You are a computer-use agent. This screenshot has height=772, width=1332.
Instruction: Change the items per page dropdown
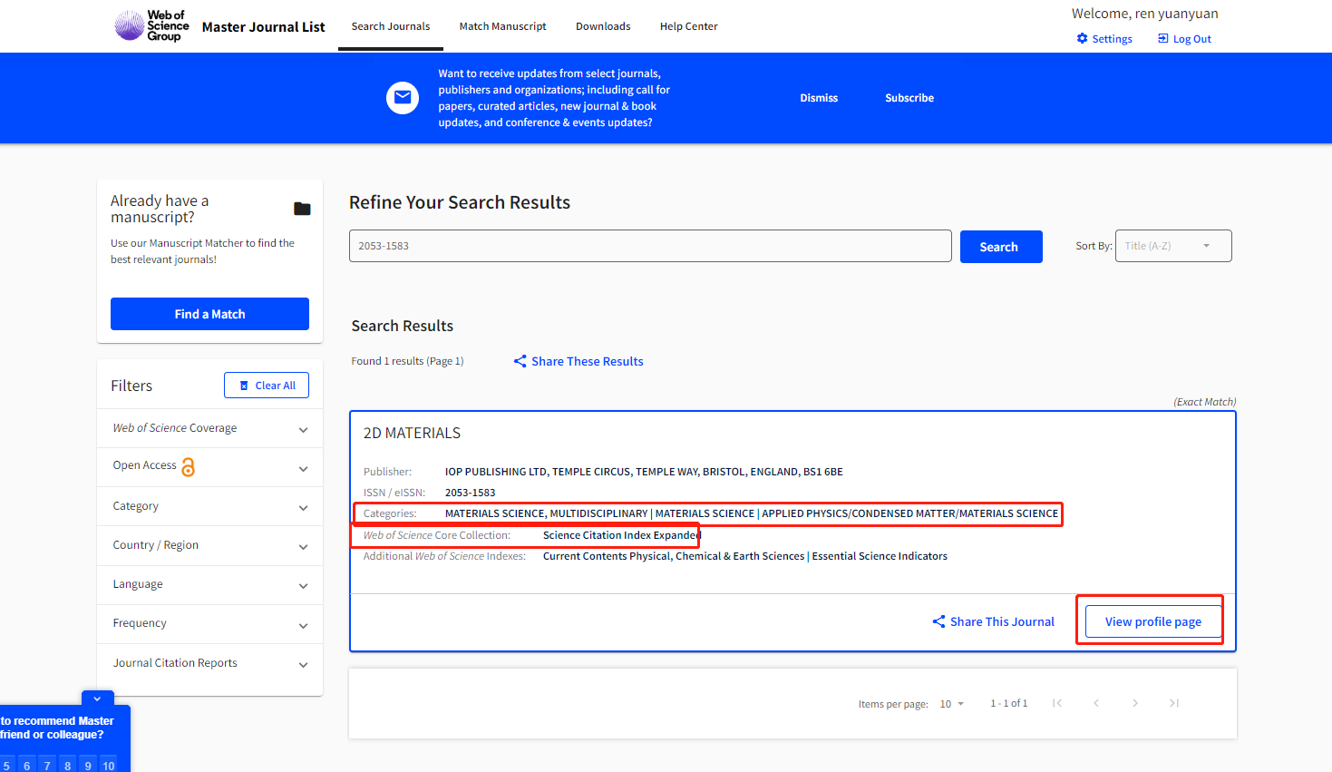click(x=951, y=704)
